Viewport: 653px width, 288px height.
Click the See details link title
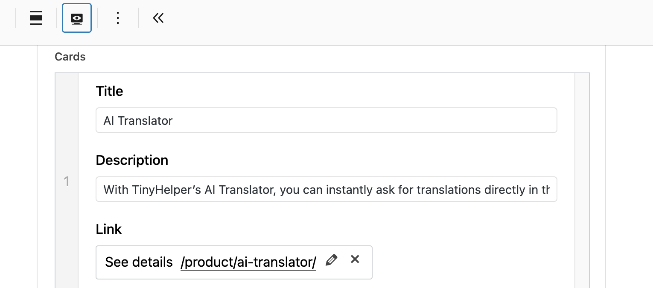[139, 262]
